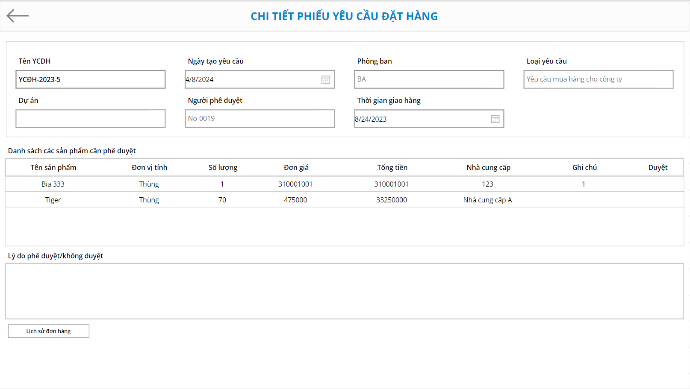
Task: Open Lịch sử đơn hàng
Action: pos(49,331)
